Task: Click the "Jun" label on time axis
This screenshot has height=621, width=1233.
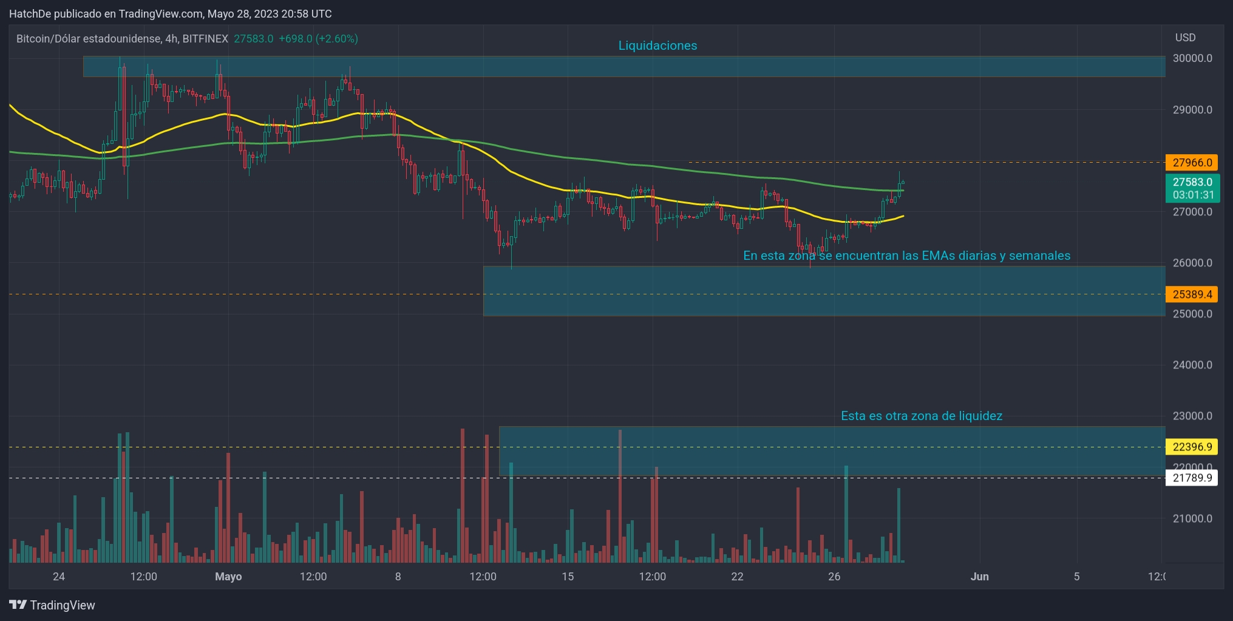Action: 979,577
